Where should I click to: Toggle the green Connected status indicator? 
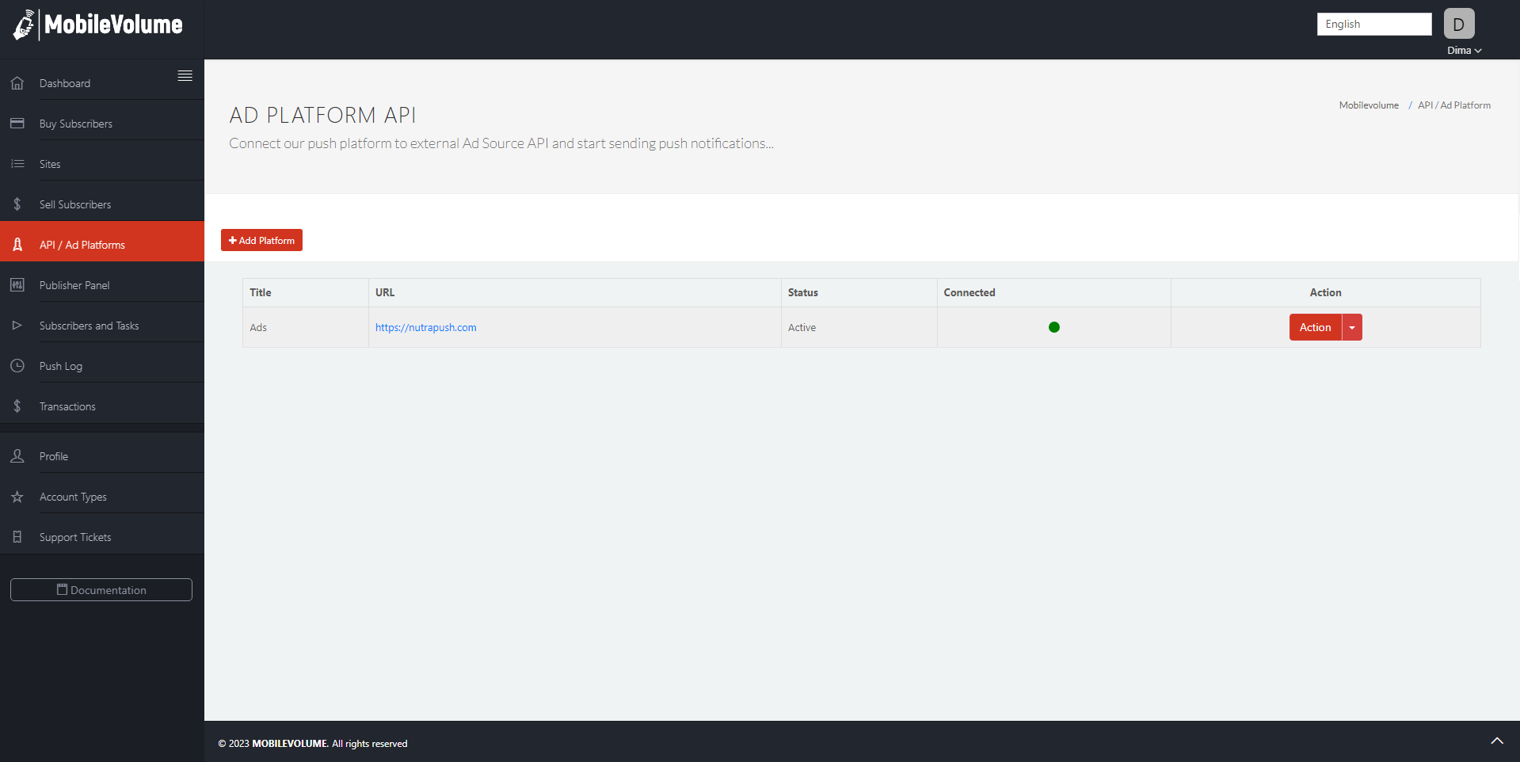1053,326
